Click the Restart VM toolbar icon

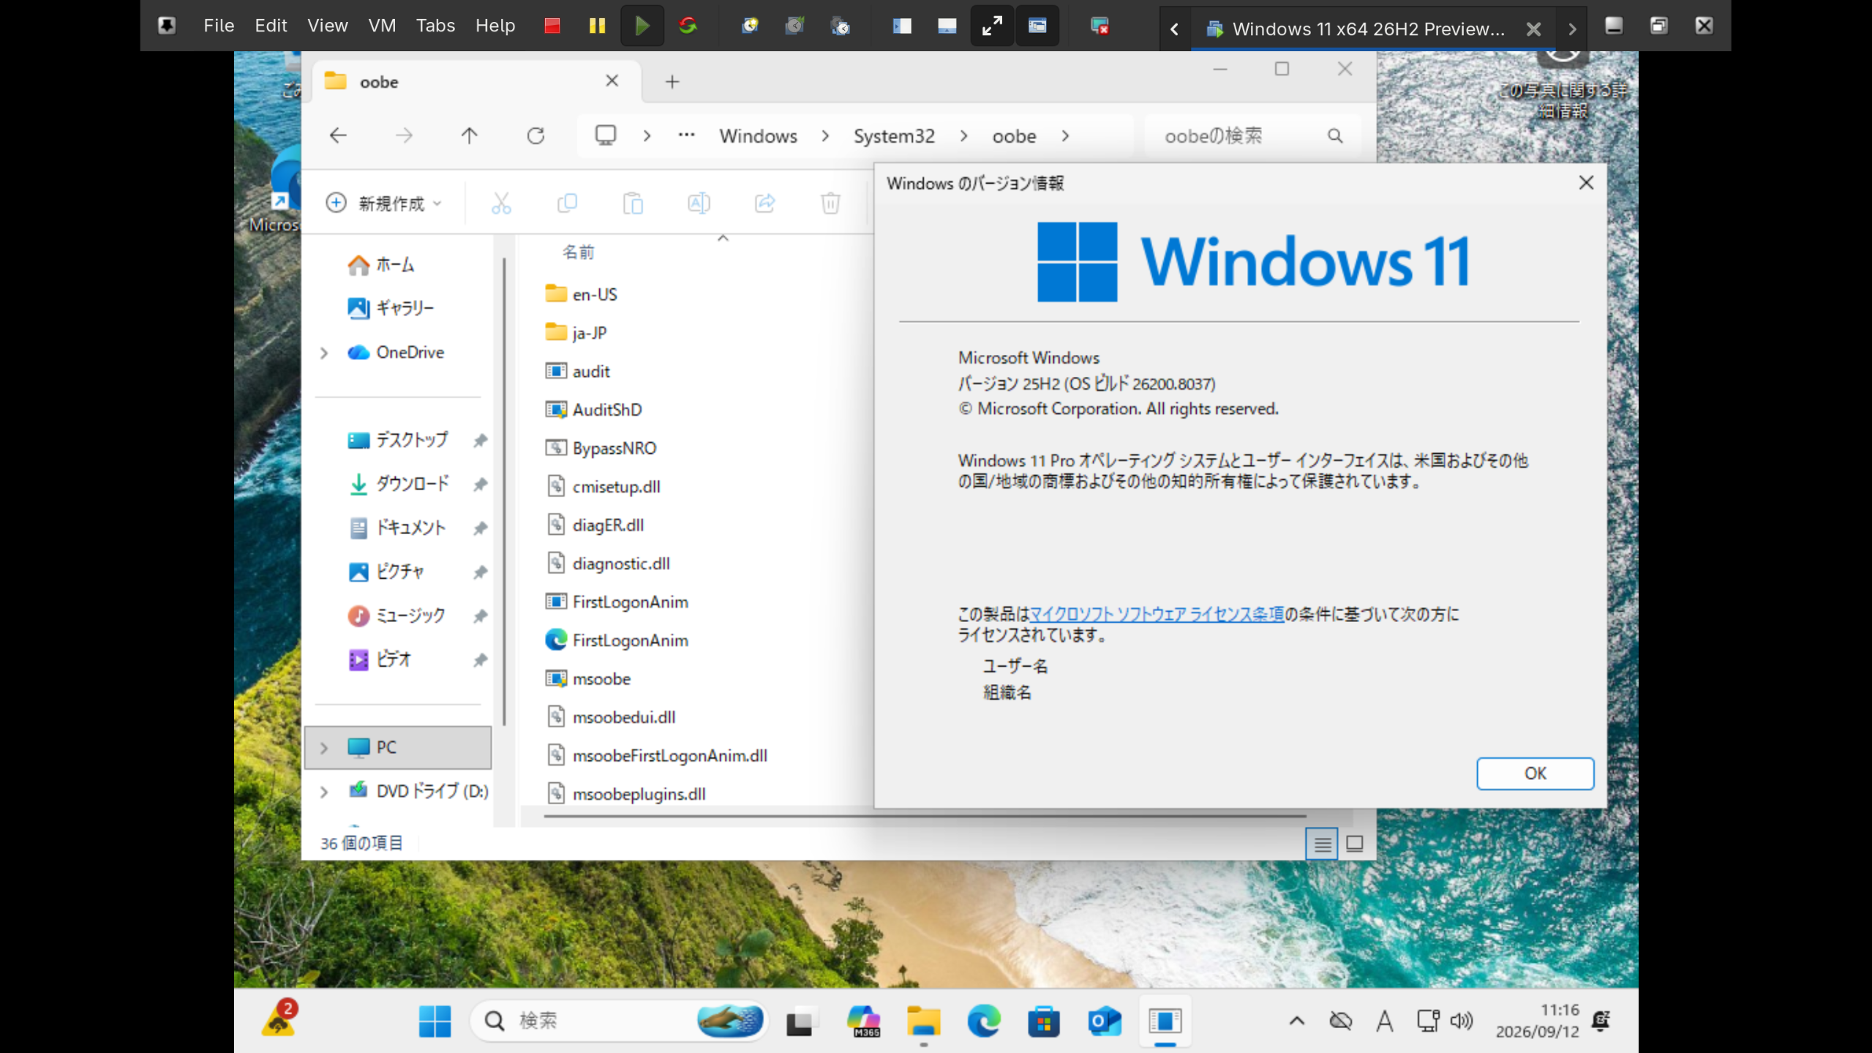click(x=688, y=26)
